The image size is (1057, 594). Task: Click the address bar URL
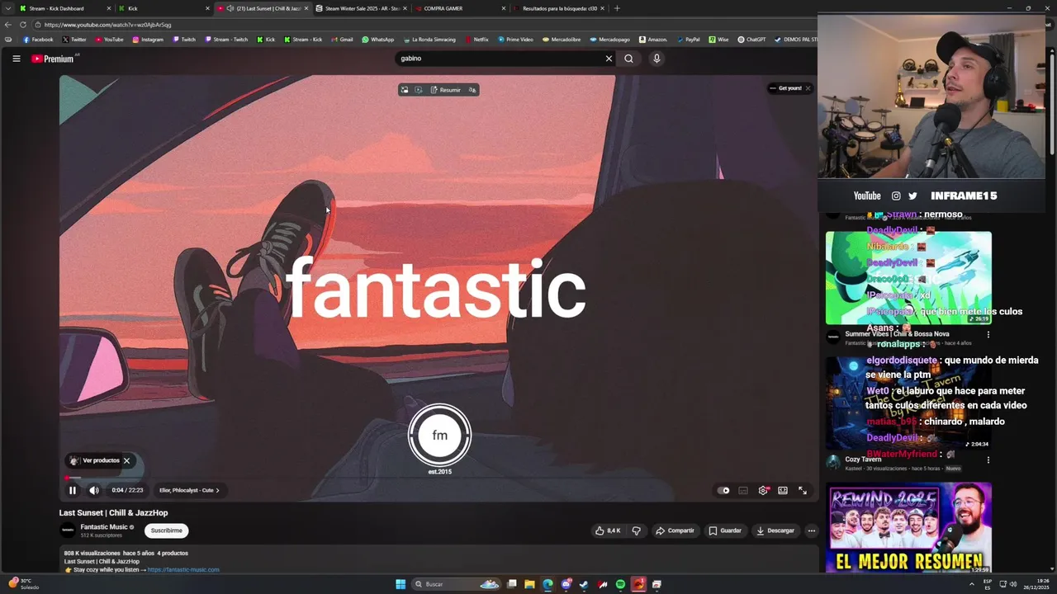pyautogui.click(x=107, y=25)
